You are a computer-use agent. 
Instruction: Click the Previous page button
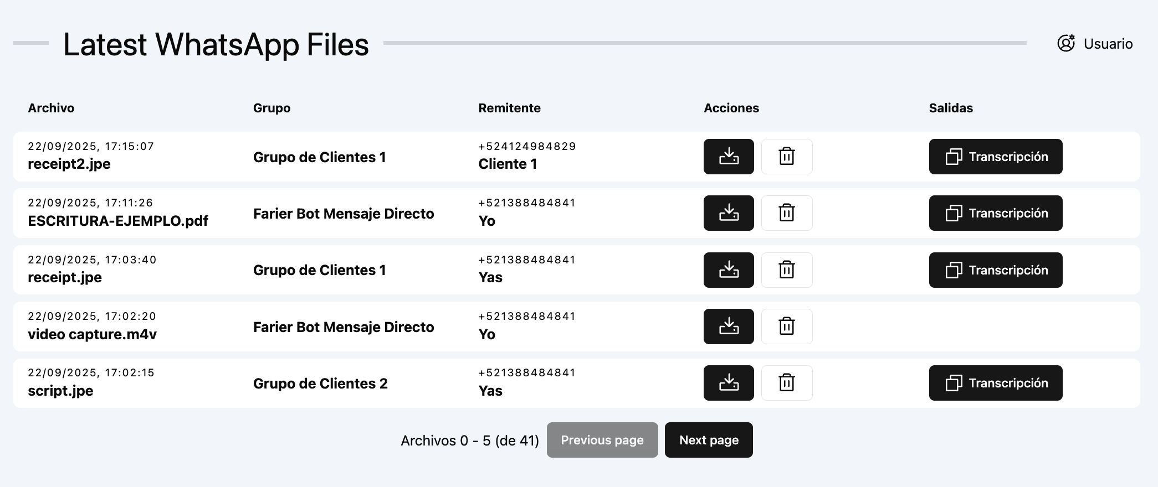click(602, 440)
